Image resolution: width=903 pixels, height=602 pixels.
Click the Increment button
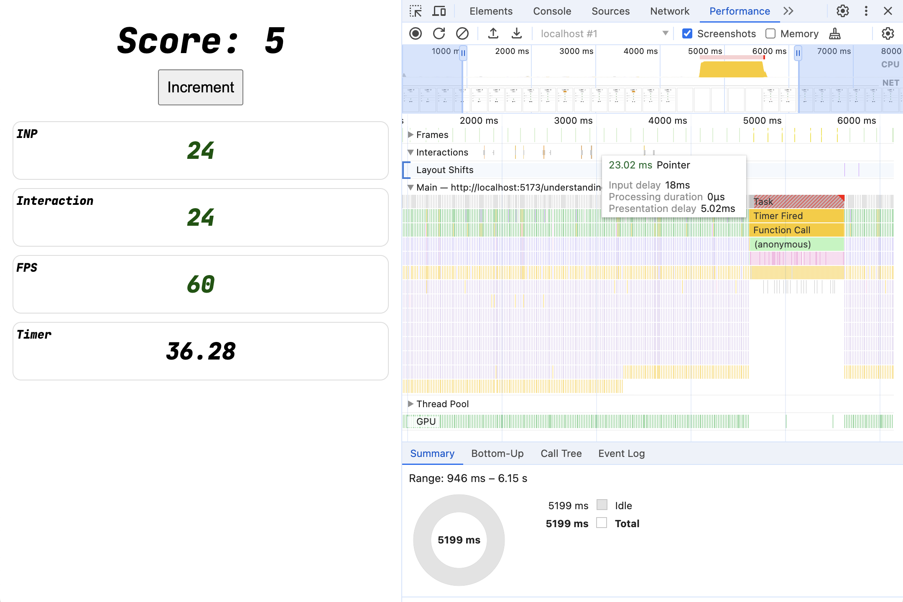tap(200, 87)
